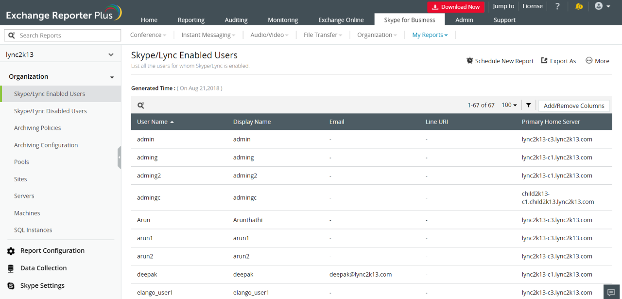This screenshot has height=299, width=622.
Task: Open the Sites report
Action: click(x=20, y=179)
